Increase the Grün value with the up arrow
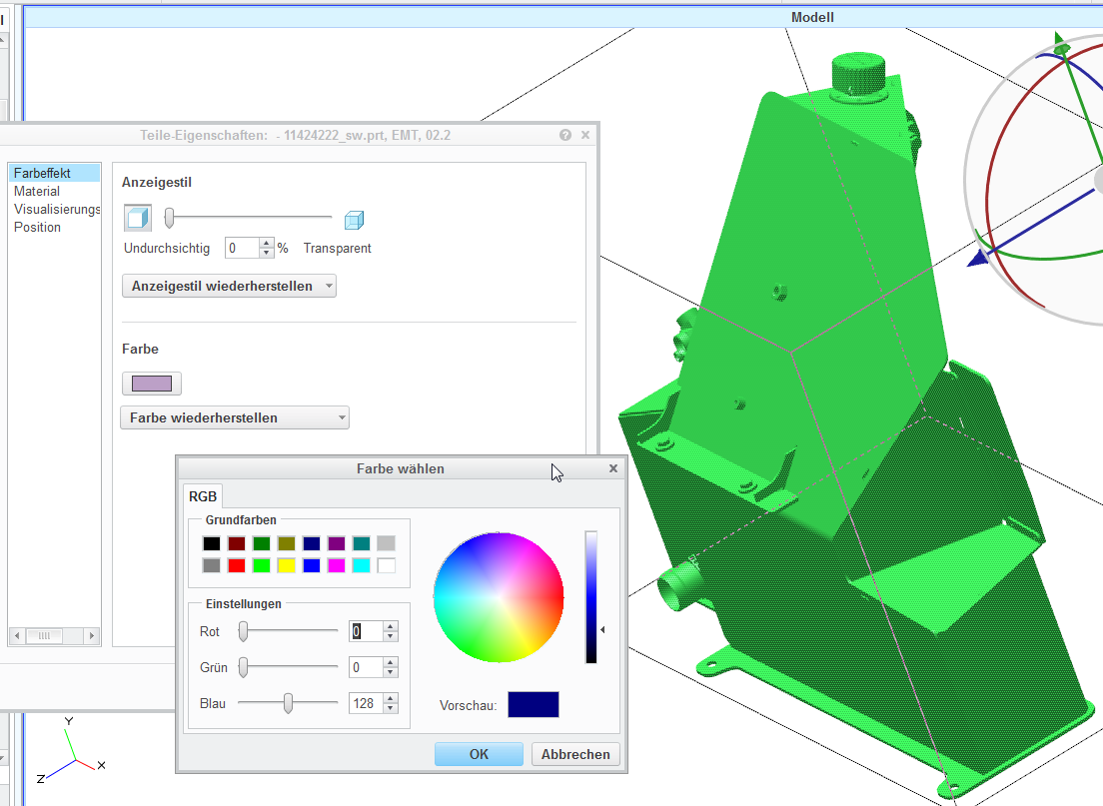The height and width of the screenshot is (806, 1103). (x=391, y=662)
